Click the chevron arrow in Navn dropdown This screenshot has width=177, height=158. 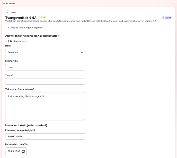pos(82,52)
